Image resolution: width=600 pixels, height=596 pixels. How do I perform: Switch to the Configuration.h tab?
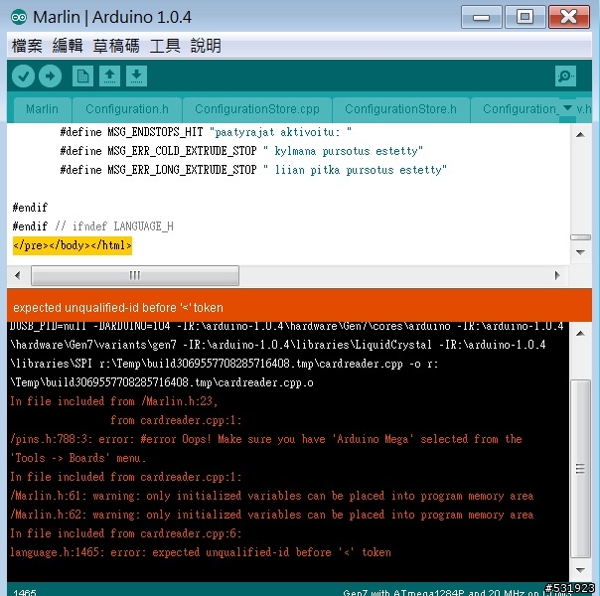(127, 109)
